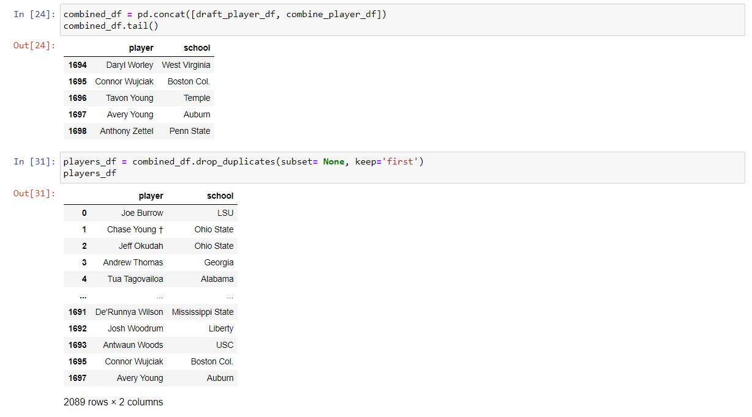Select the 'Andrew Thomas' cell
This screenshot has height=417, width=752.
[x=133, y=262]
